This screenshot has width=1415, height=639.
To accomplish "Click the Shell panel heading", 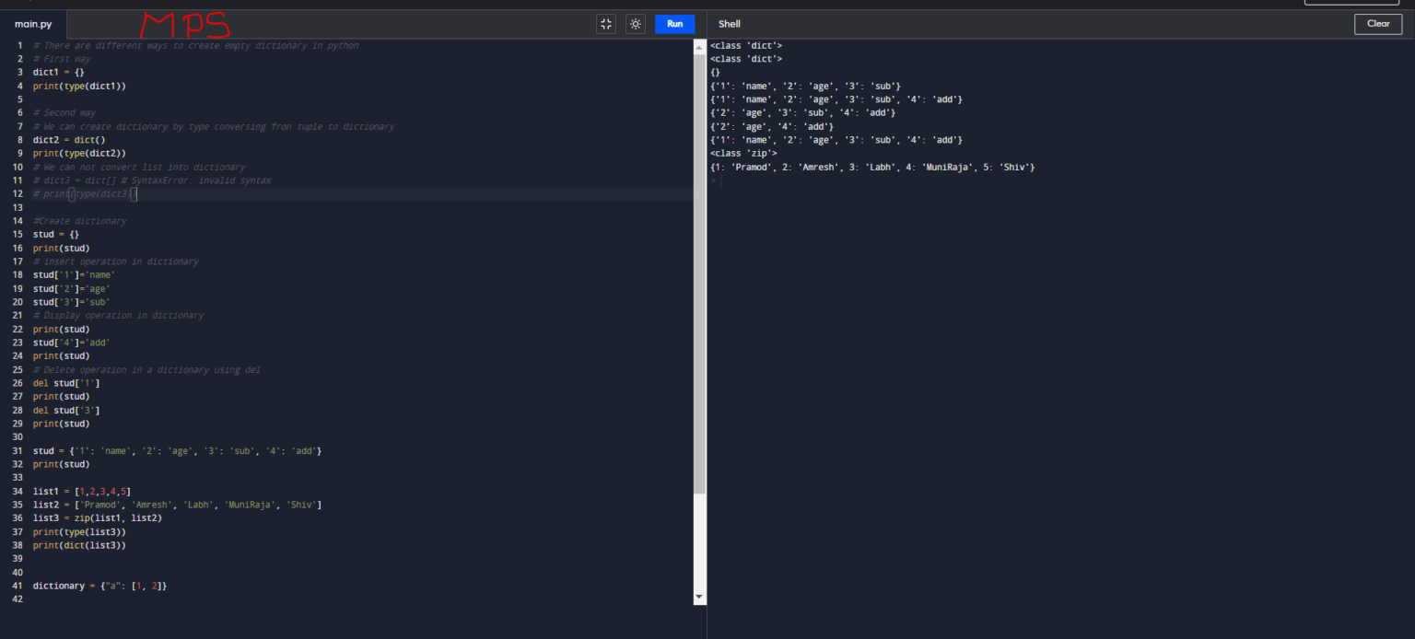I will coord(730,24).
